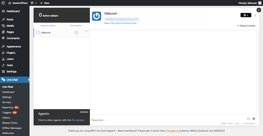
Task: Open the iteststuffhere site home icon
Action: point(10,3)
